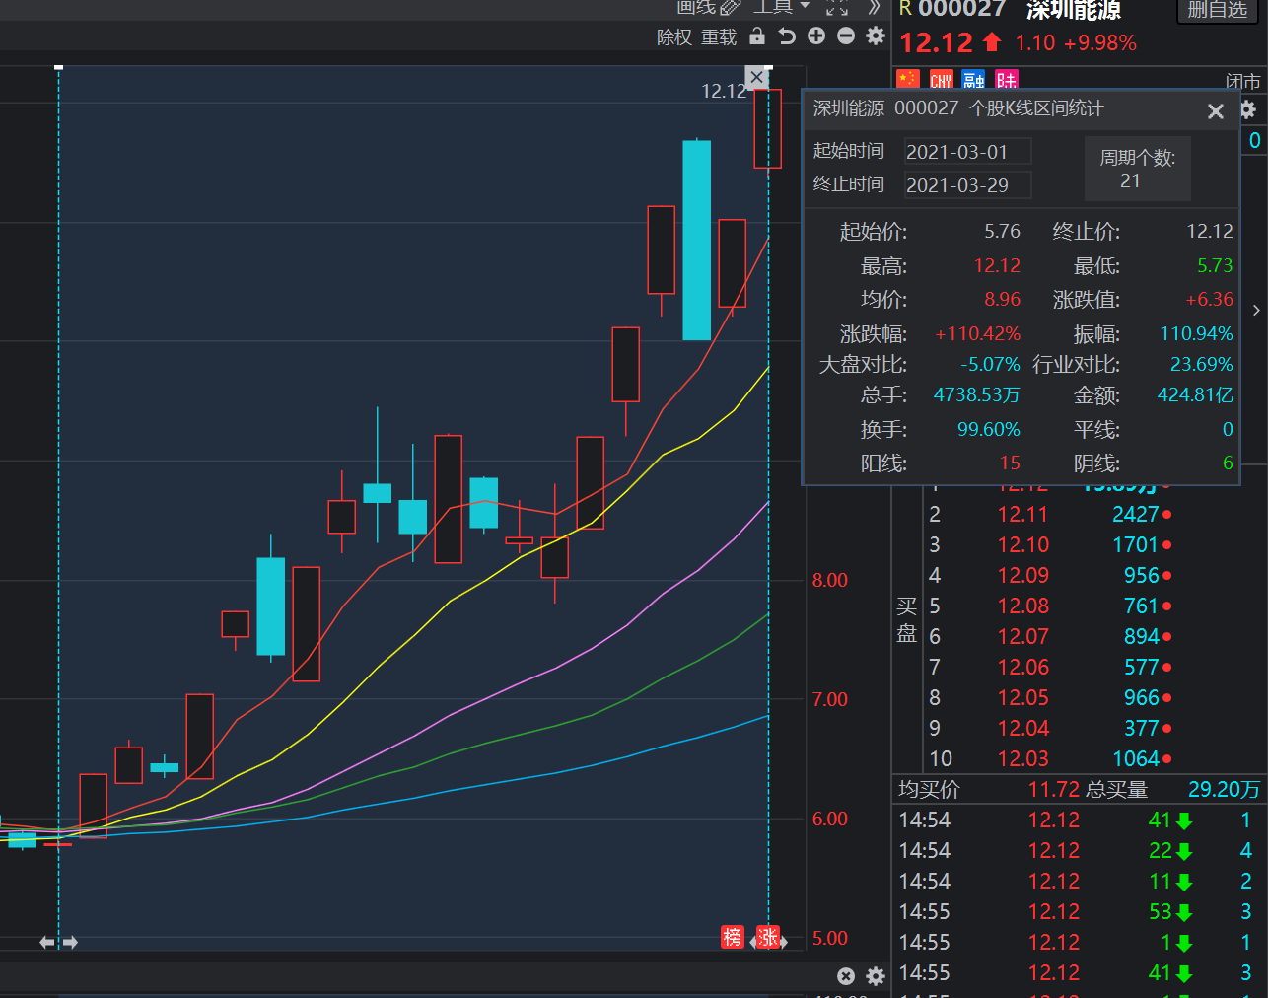Click the 融 margin-trading badge
1268x998 pixels.
[x=974, y=80]
